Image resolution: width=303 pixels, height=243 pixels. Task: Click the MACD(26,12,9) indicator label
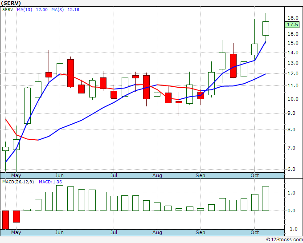18,182
